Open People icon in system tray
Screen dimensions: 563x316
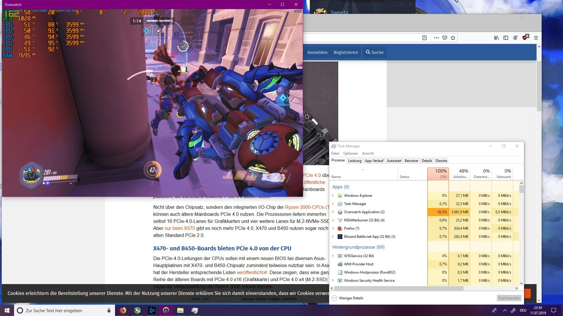coord(494,310)
